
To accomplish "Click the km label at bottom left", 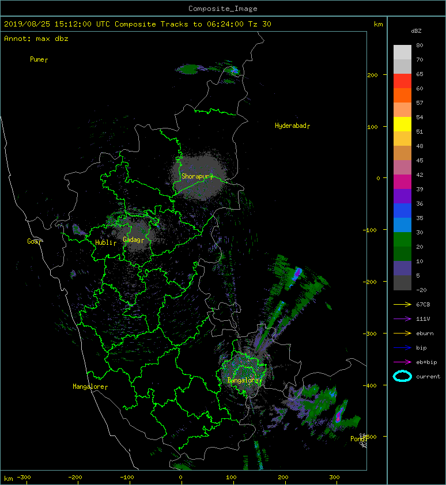I will coord(9,479).
